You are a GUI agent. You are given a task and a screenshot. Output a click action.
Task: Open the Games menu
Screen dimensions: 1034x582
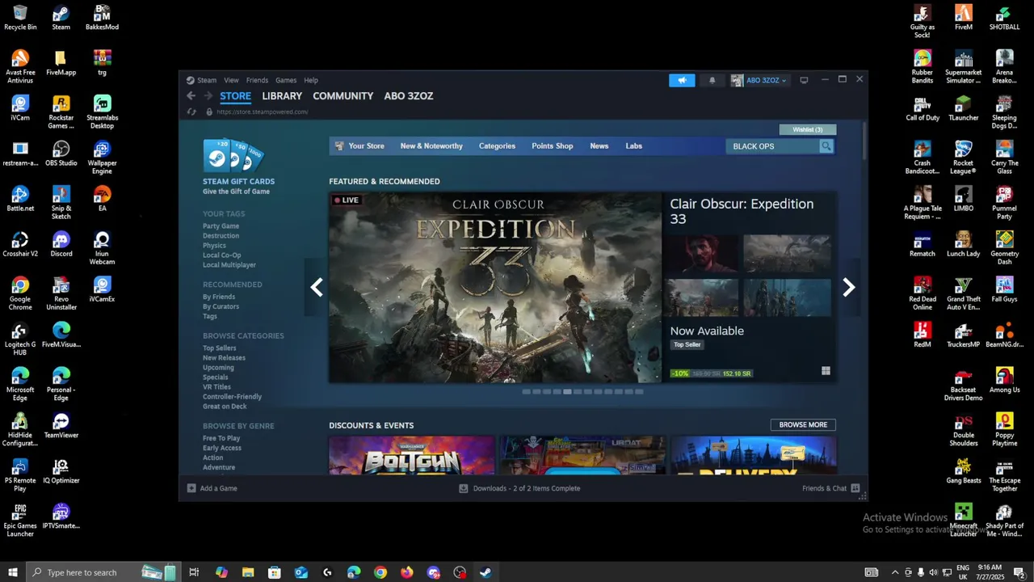[x=286, y=80]
